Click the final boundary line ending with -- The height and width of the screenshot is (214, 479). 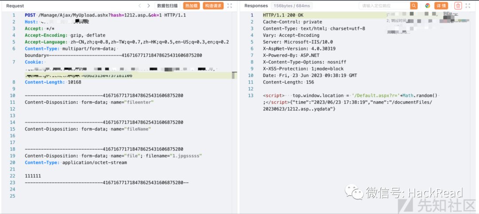click(x=106, y=182)
